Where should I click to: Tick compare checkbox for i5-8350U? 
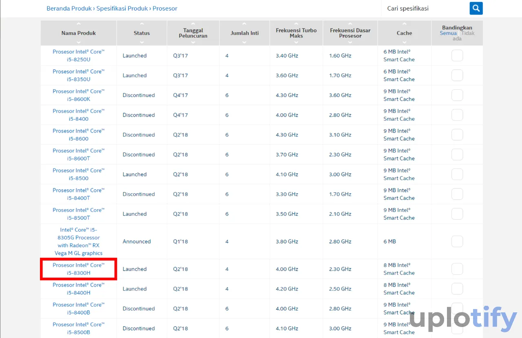click(x=457, y=75)
